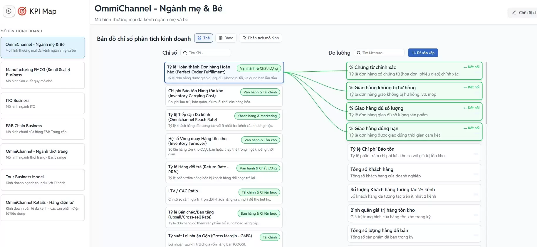This screenshot has width=537, height=247.
Task: Click the magnifier icon in Tìm Measure box
Action: (x=359, y=53)
